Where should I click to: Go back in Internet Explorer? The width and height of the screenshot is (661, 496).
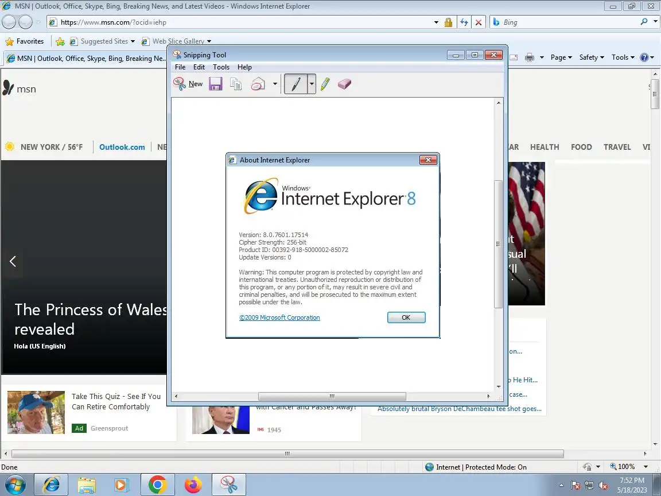coord(9,22)
